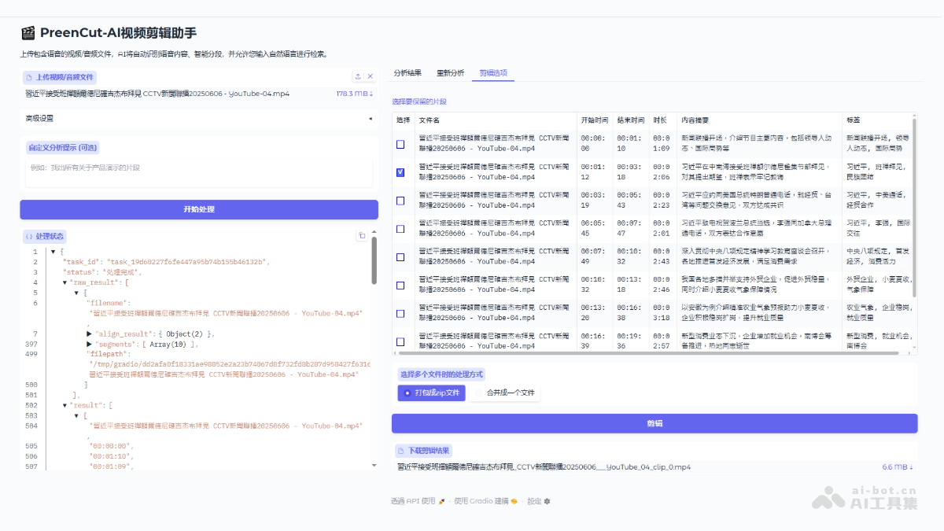Viewport: 944px width, 531px height.
Task: Click the copy icon on 处理状态 code panel
Action: (361, 235)
